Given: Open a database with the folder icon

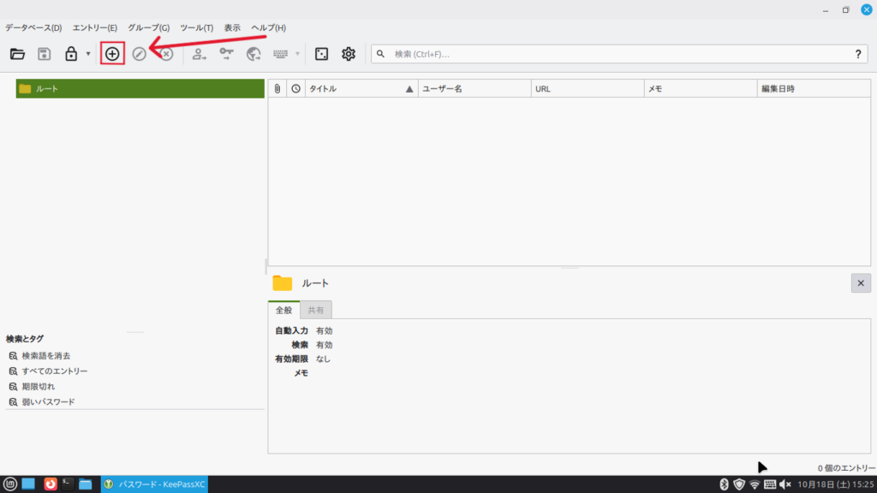Looking at the screenshot, I should (17, 54).
